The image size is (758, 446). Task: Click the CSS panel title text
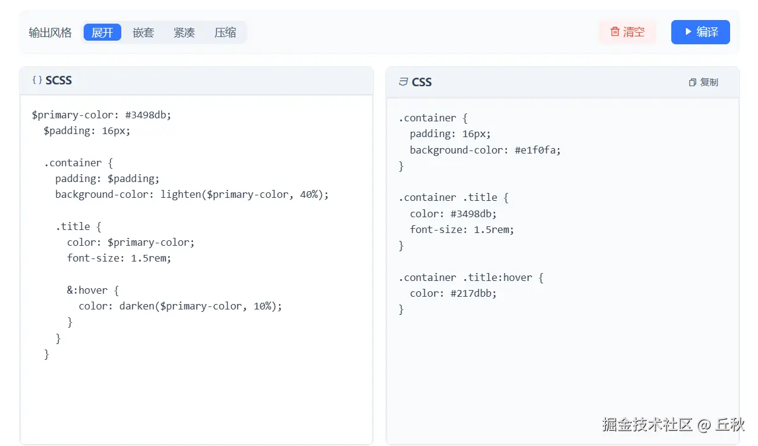point(421,82)
